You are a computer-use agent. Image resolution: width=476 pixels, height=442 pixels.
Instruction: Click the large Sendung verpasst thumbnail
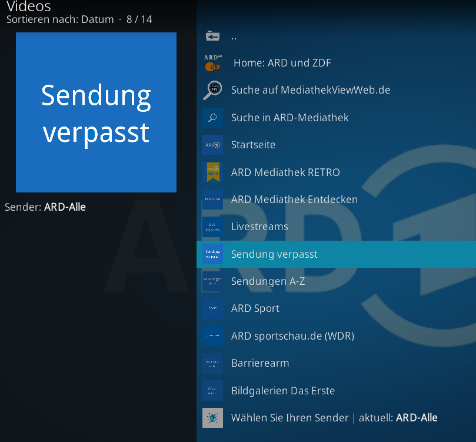pyautogui.click(x=96, y=112)
